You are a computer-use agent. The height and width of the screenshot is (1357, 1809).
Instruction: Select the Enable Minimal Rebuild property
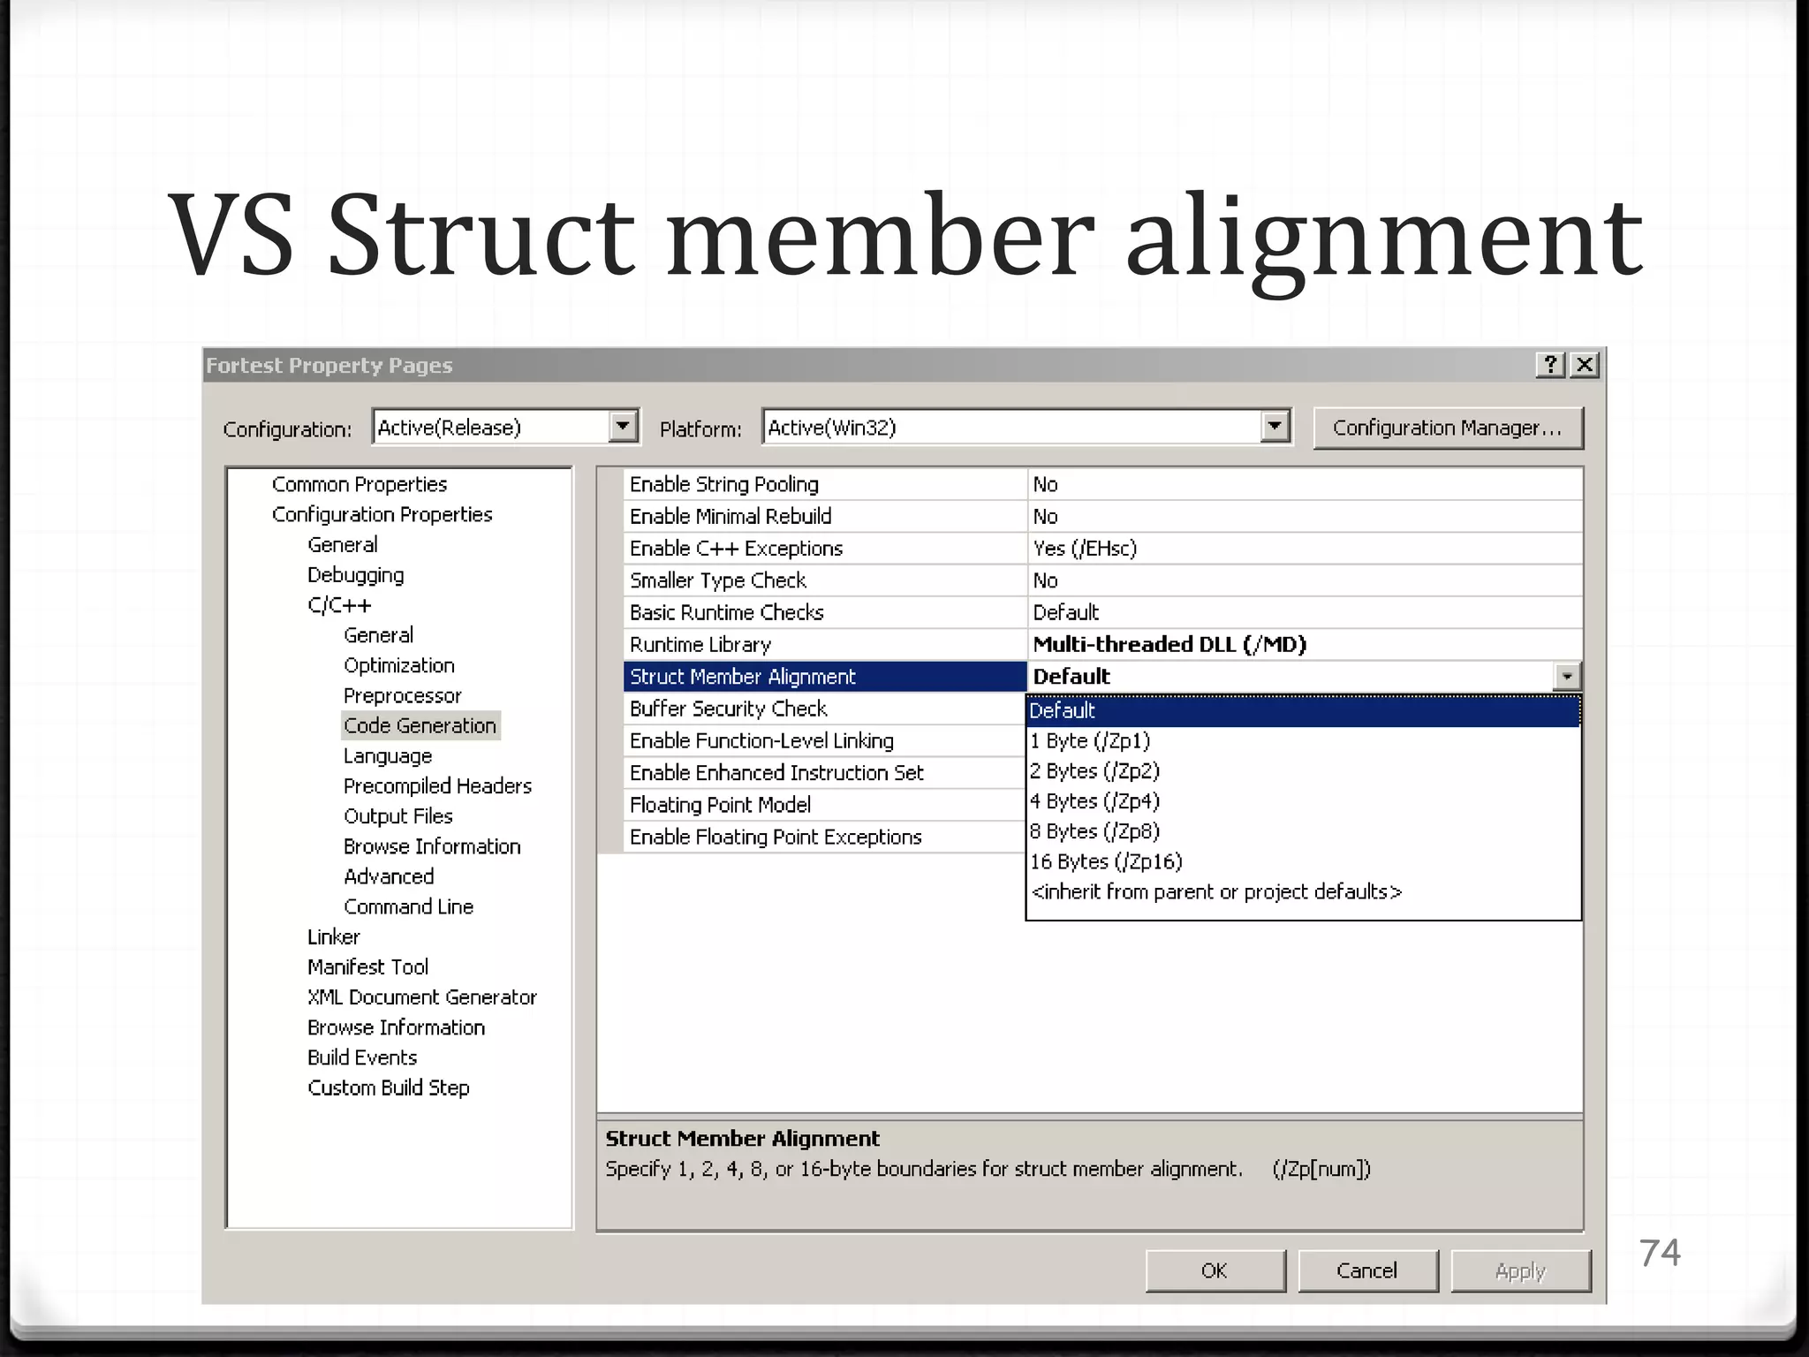[x=825, y=516]
